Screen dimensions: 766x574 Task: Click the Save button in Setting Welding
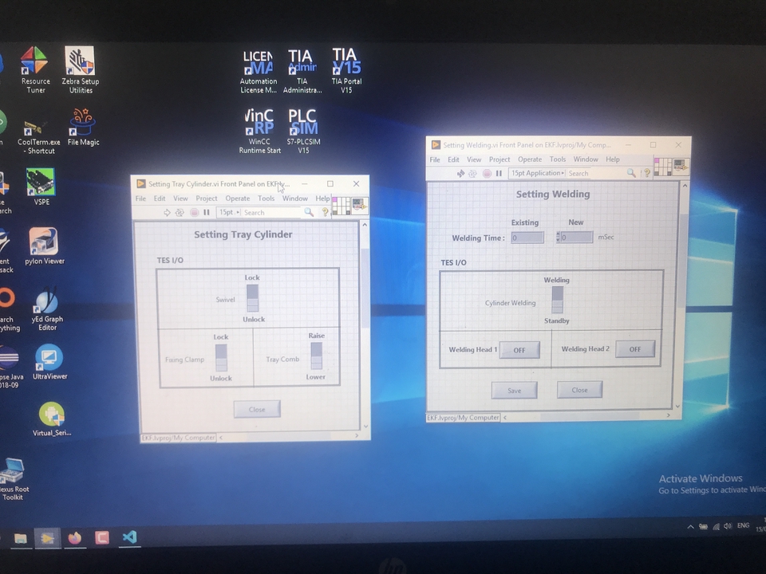[514, 390]
